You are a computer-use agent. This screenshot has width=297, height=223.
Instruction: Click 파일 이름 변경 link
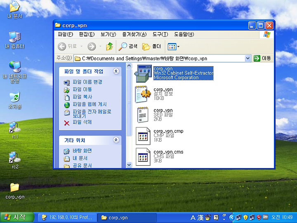[x=87, y=82]
